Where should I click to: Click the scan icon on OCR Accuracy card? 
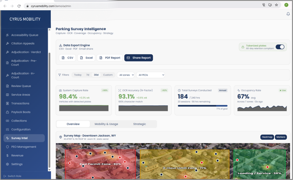tap(120, 90)
